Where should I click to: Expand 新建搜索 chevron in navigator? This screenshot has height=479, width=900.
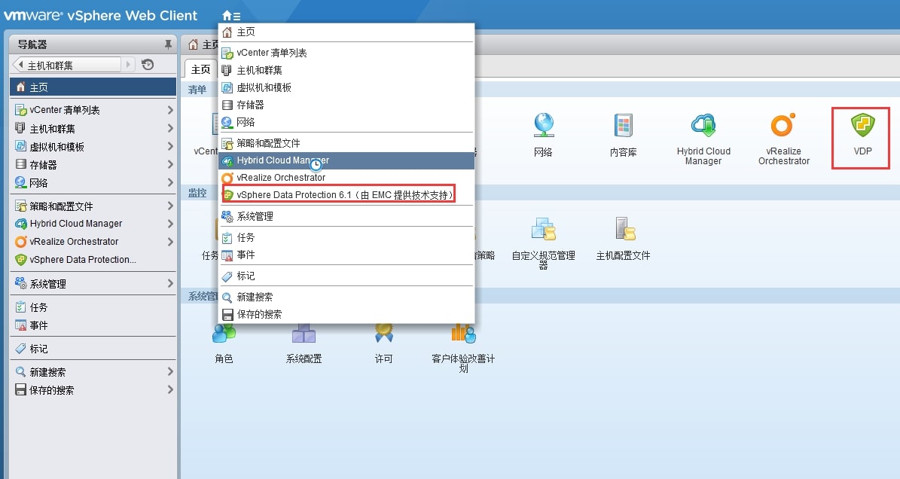tap(170, 372)
